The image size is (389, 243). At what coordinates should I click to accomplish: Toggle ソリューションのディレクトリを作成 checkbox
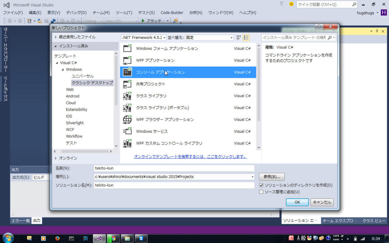pos(261,185)
